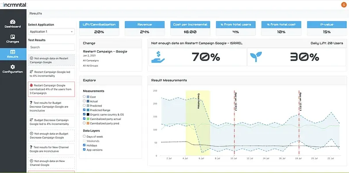The height and width of the screenshot is (173, 349).
Task: Toggle the Holidays data layer checkbox
Action: point(84,145)
